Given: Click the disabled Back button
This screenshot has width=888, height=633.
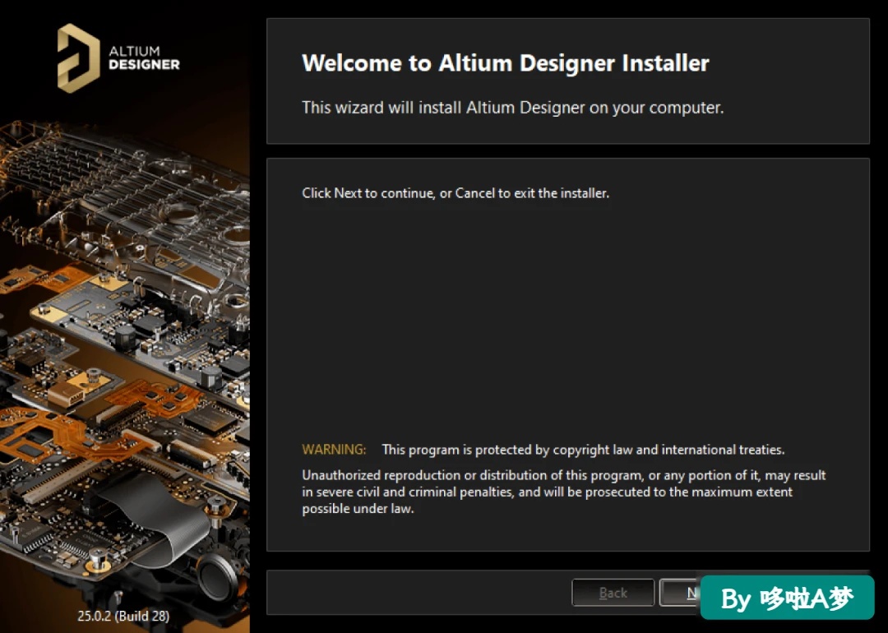Looking at the screenshot, I should tap(613, 593).
